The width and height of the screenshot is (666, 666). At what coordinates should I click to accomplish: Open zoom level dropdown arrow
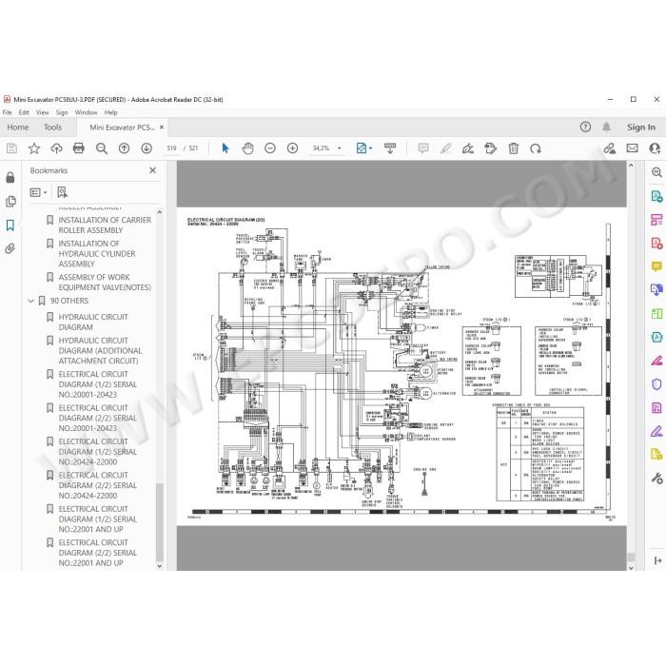pos(340,148)
